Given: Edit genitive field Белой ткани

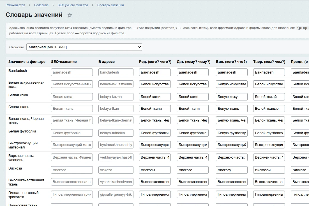Looking at the screenshot, I should coord(155,109).
